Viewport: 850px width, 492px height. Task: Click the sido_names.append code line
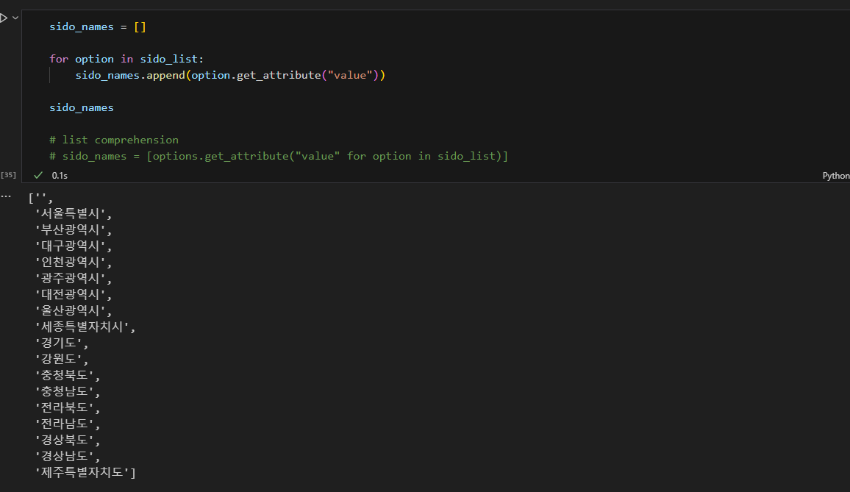(x=230, y=76)
